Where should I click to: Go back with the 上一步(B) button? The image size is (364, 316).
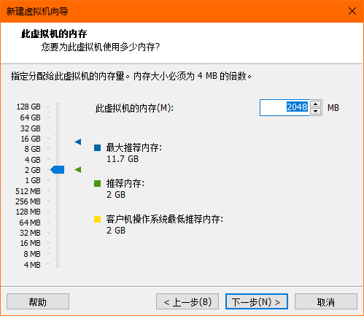[x=187, y=301]
